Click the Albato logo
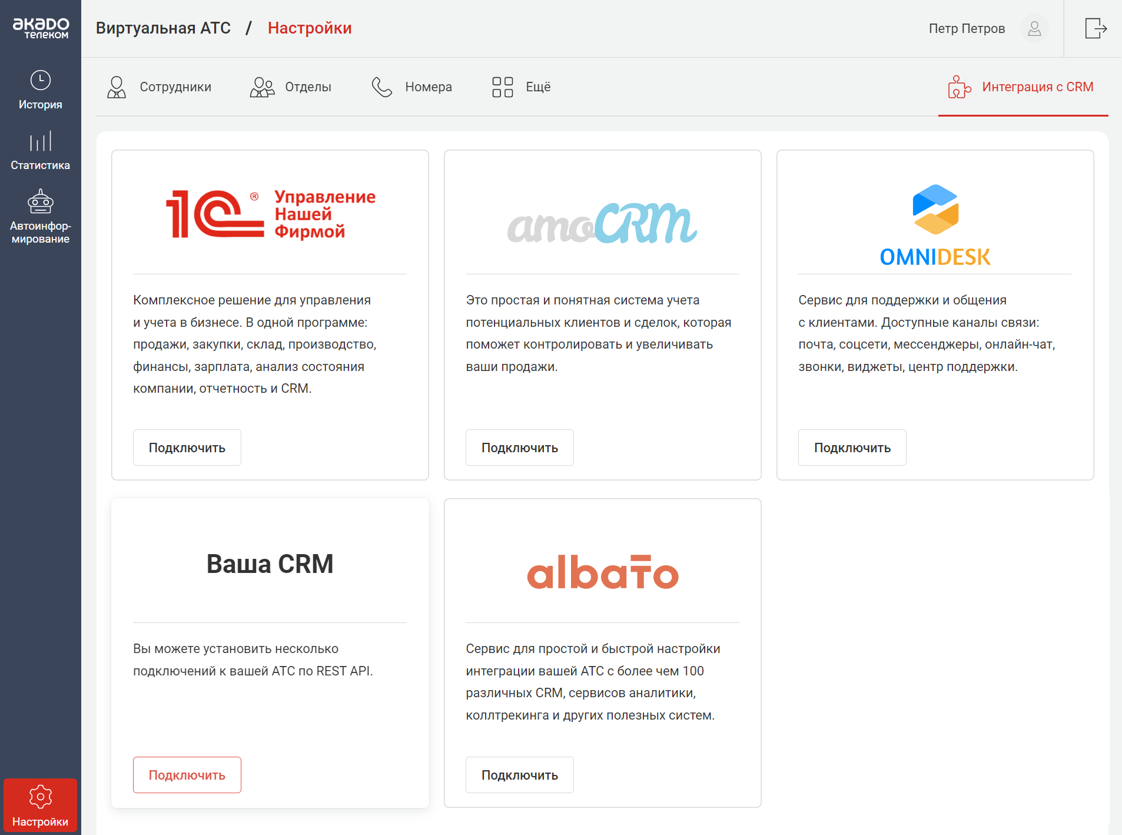 click(x=602, y=571)
